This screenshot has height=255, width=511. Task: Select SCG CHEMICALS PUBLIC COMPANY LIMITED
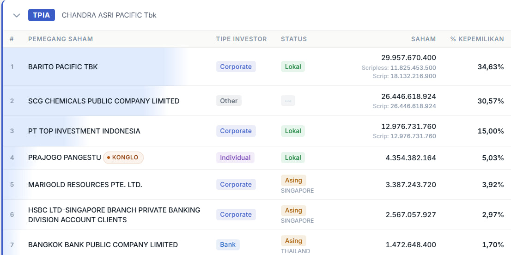pyautogui.click(x=103, y=101)
